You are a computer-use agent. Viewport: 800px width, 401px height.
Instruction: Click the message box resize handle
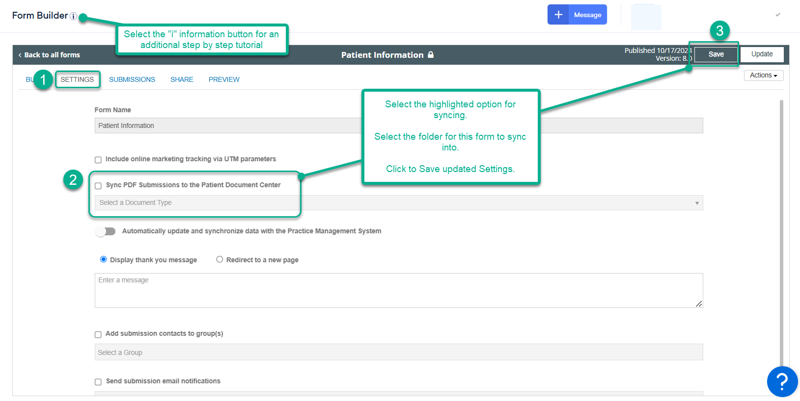click(x=699, y=304)
